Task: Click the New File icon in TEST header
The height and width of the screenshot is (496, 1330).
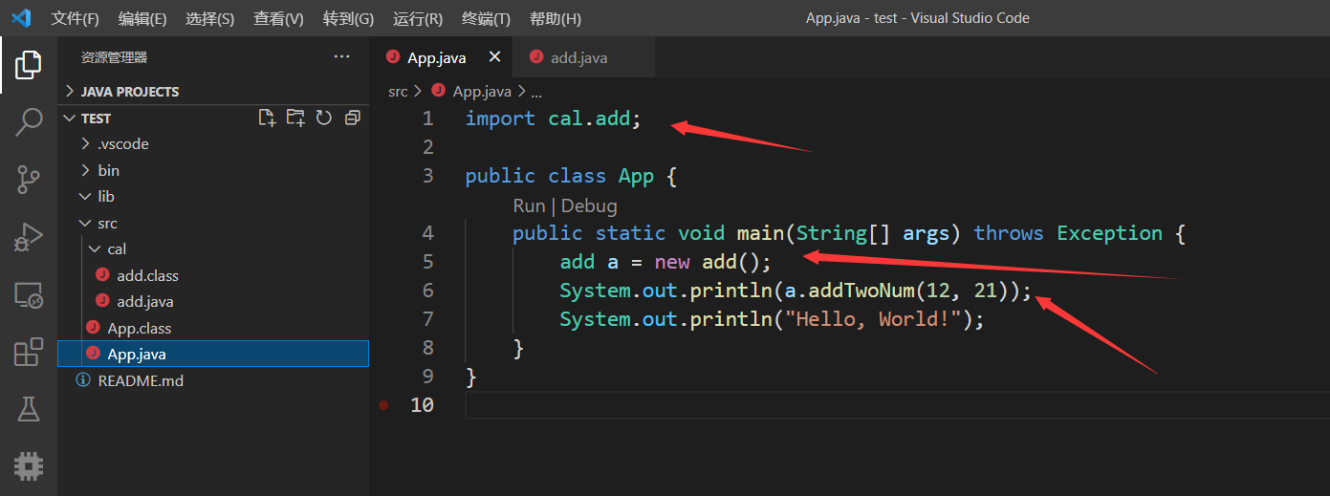Action: coord(268,118)
